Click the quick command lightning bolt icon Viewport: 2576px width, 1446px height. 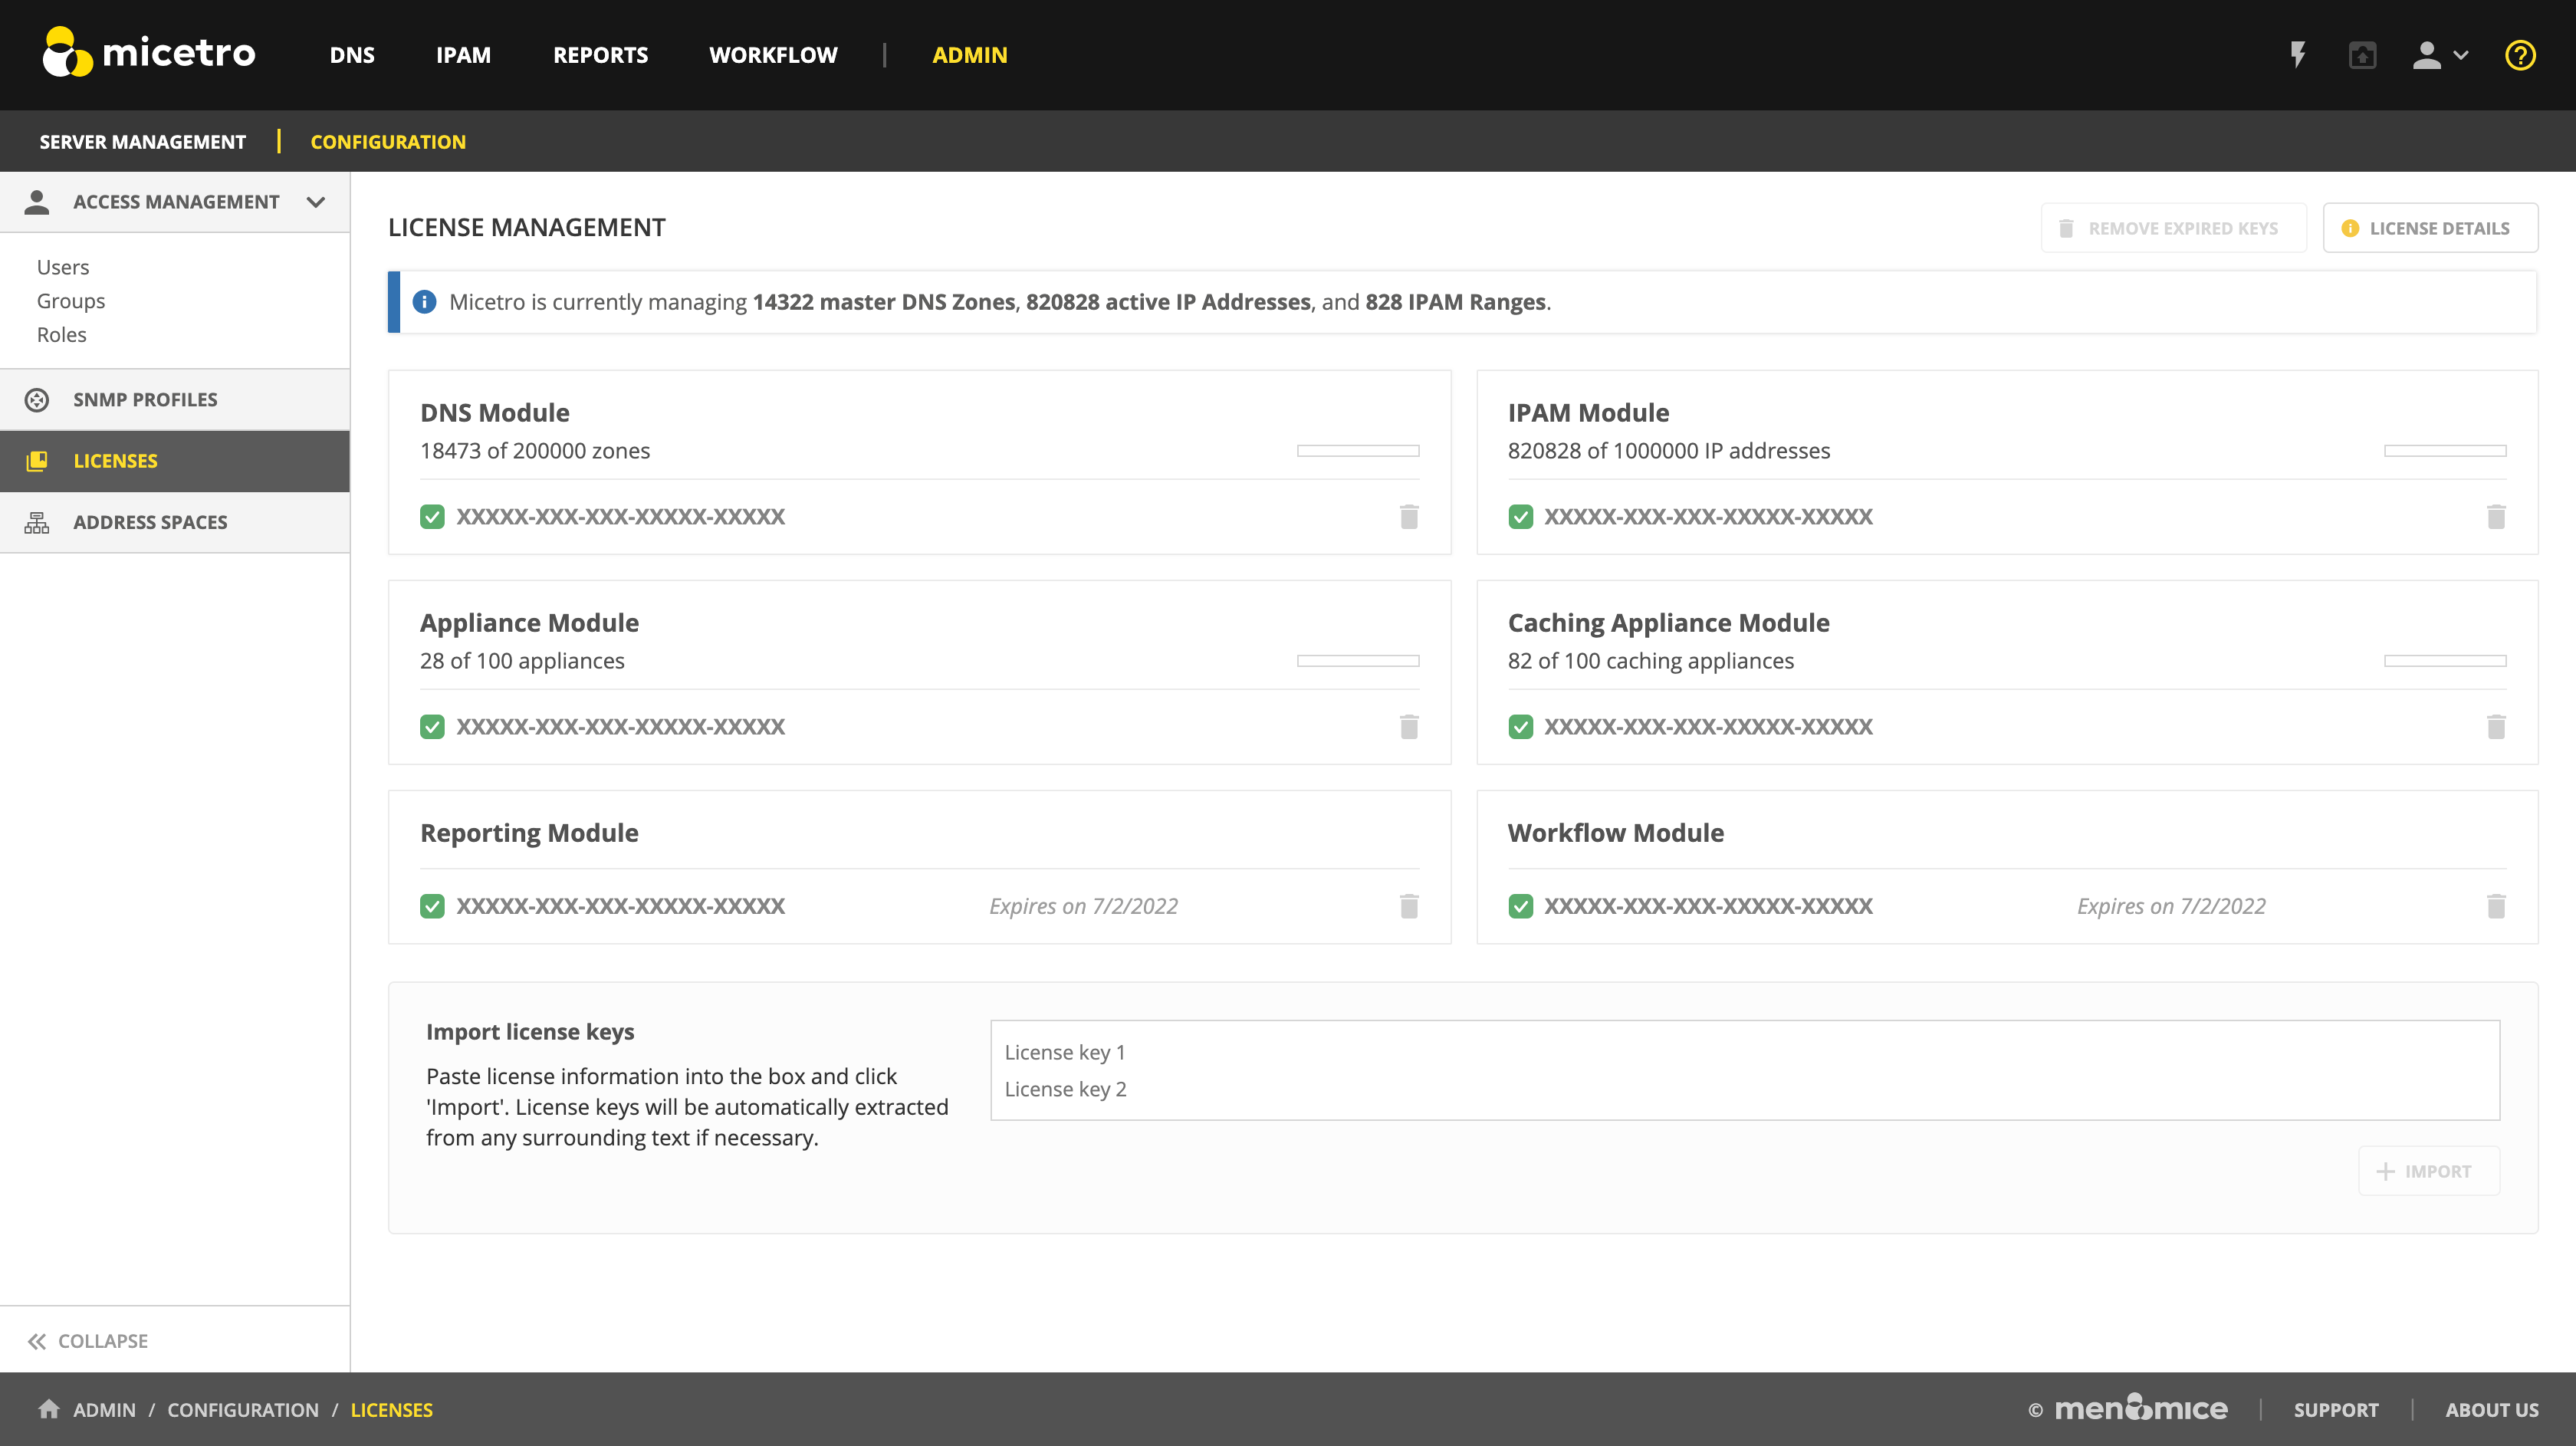pyautogui.click(x=2298, y=54)
